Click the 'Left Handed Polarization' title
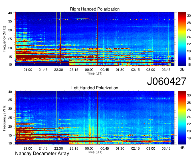Image resolution: width=194 pixels, height=157 pixels. pyautogui.click(x=95, y=88)
